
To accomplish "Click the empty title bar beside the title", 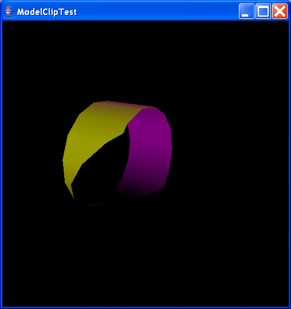I will 158,11.
